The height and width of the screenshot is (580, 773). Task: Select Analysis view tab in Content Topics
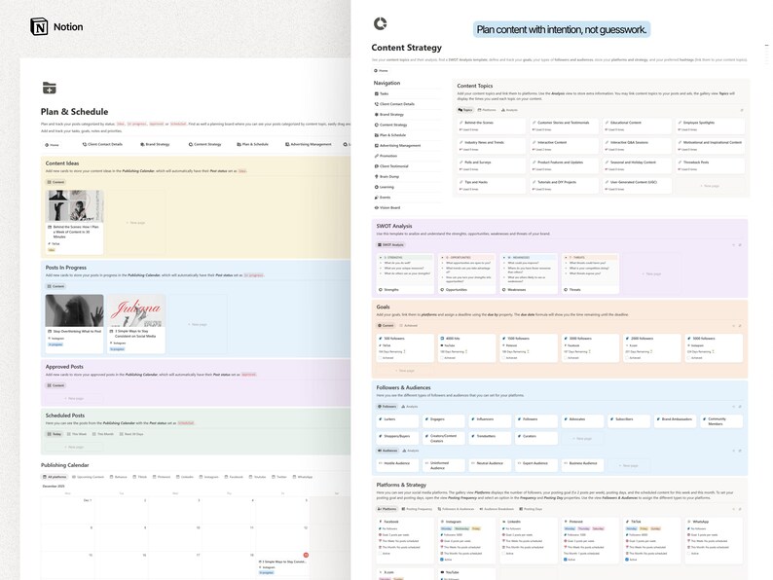click(509, 110)
